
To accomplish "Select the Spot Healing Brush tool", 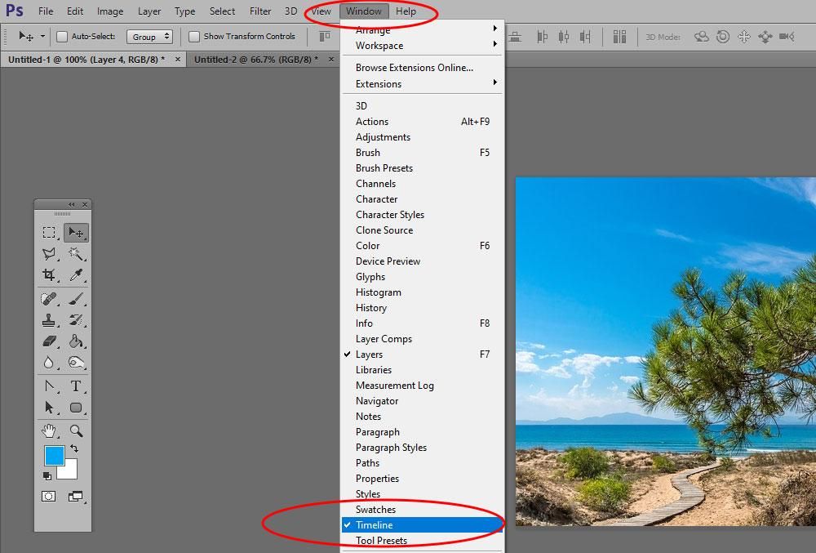I will [49, 299].
